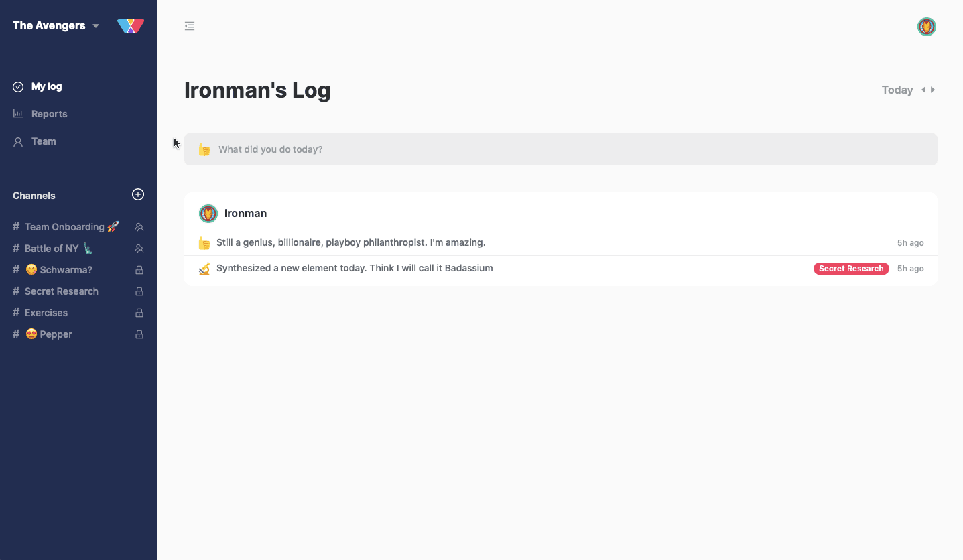Collapse the sidebar with the menu icon
This screenshot has height=560, width=963.
[190, 26]
